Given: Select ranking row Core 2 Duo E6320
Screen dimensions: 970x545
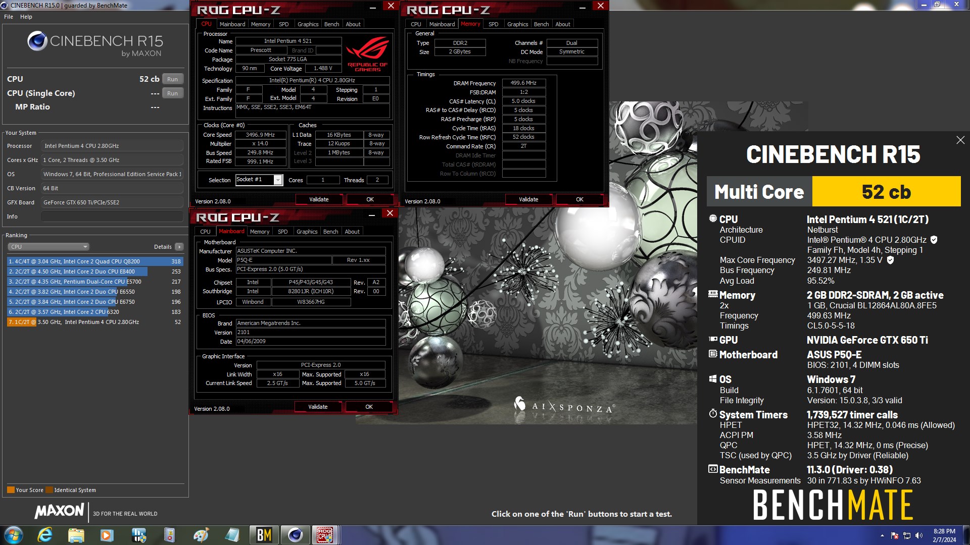Looking at the screenshot, I should click(95, 312).
